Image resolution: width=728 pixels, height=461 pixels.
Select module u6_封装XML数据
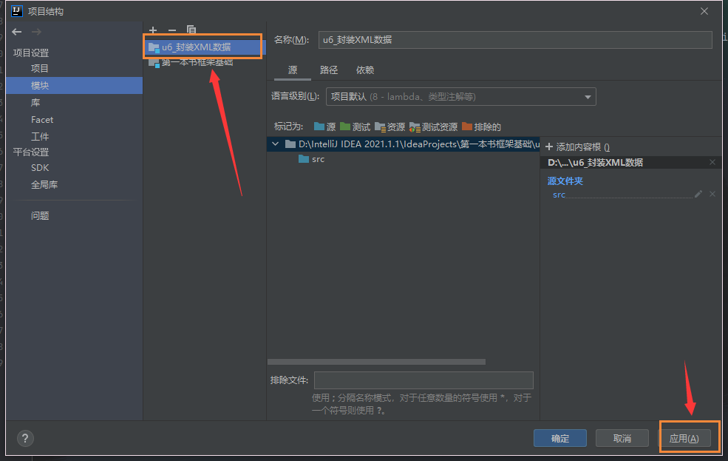click(x=204, y=47)
